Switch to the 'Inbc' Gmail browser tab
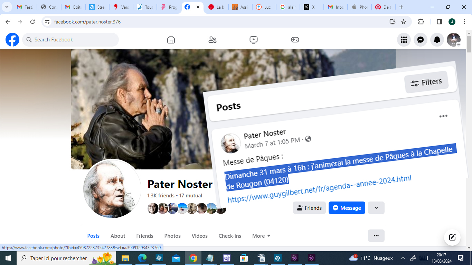 coord(335,7)
